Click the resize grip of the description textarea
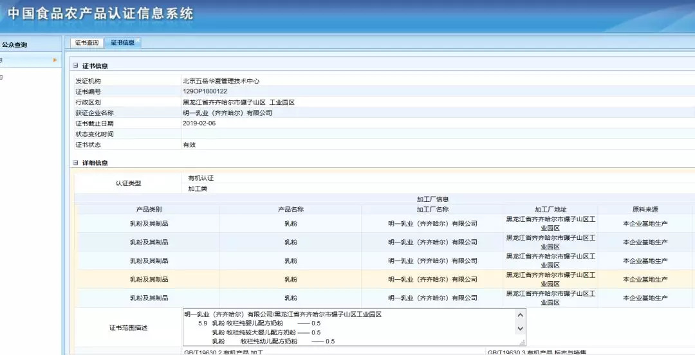The image size is (695, 355). 522,342
